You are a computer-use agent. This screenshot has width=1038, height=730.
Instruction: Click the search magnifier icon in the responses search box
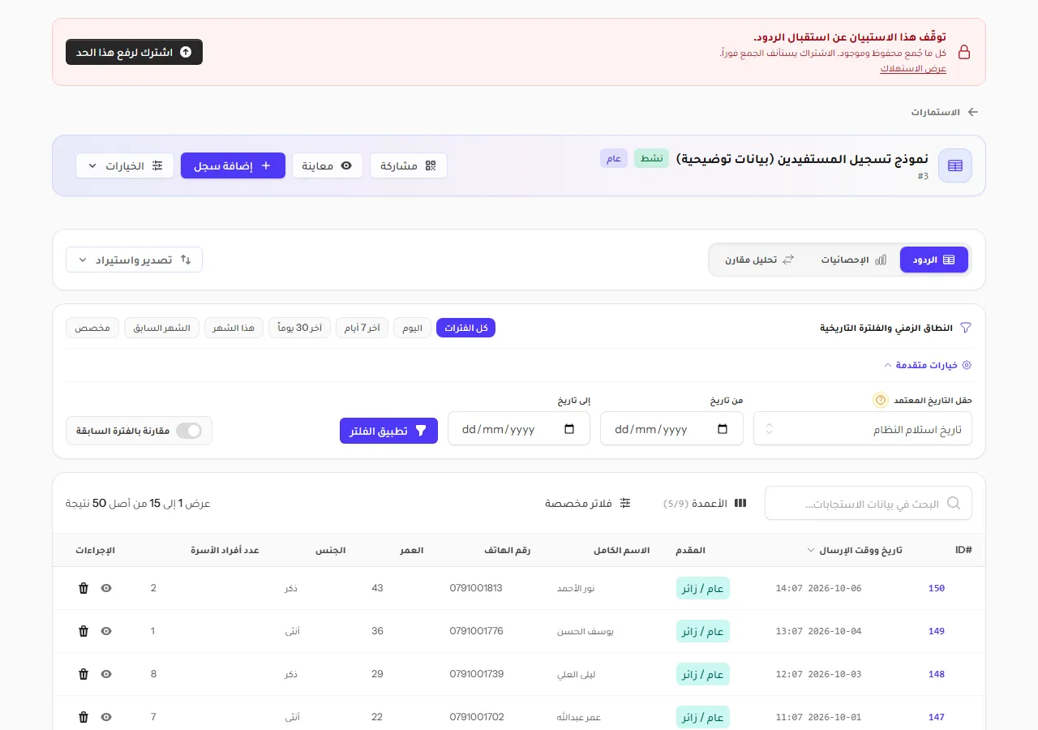954,504
